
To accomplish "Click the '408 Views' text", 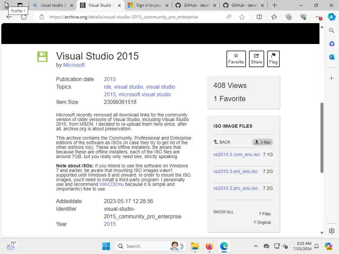I will [x=230, y=86].
